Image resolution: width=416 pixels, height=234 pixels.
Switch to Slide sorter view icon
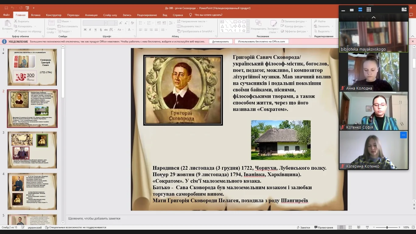click(x=350, y=227)
